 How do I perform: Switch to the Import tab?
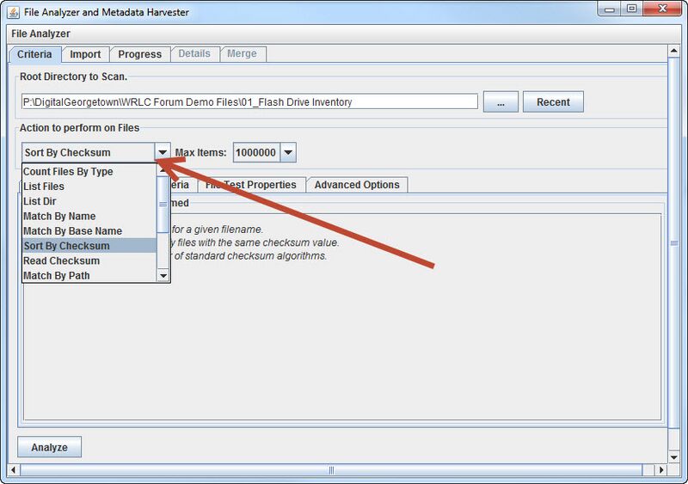(85, 54)
